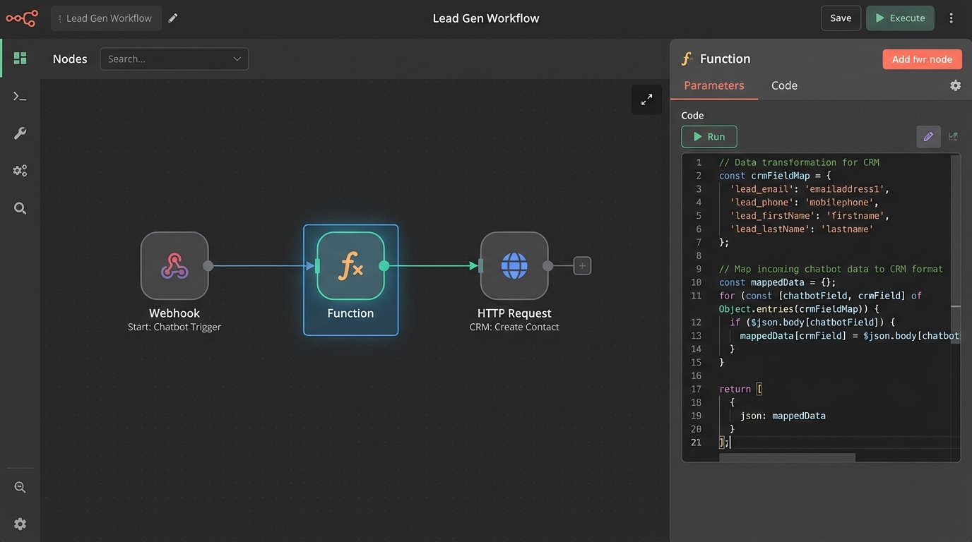The image size is (972, 542).
Task: Add node with plus after HTTP Request
Action: pos(582,266)
